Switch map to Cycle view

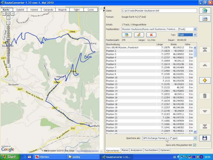[91, 10]
